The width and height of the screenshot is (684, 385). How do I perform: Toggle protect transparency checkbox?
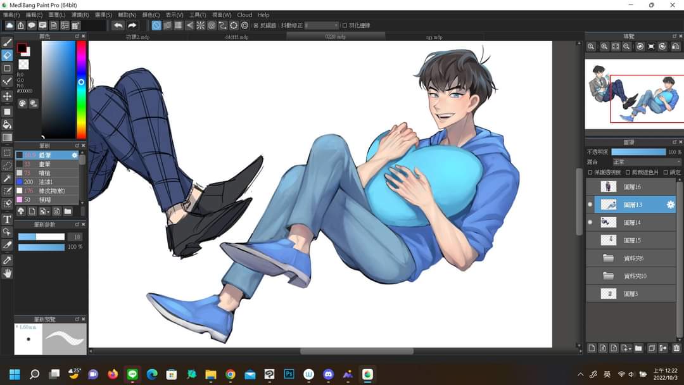tap(590, 172)
